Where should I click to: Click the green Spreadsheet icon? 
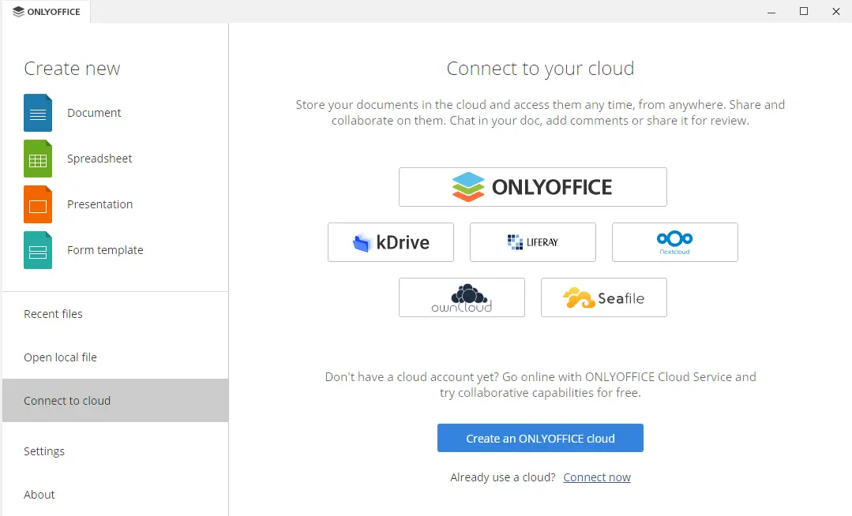point(38,159)
